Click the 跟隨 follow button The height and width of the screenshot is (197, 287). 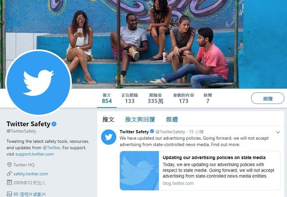(x=268, y=98)
